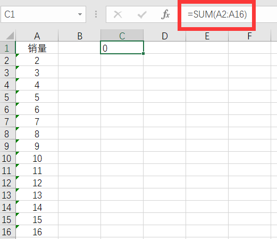Click cell A6 with value 6
The width and height of the screenshot is (277, 239).
[x=37, y=109]
